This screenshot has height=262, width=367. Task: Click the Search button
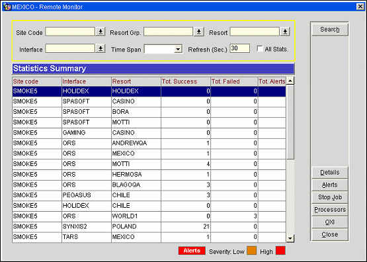pos(330,30)
